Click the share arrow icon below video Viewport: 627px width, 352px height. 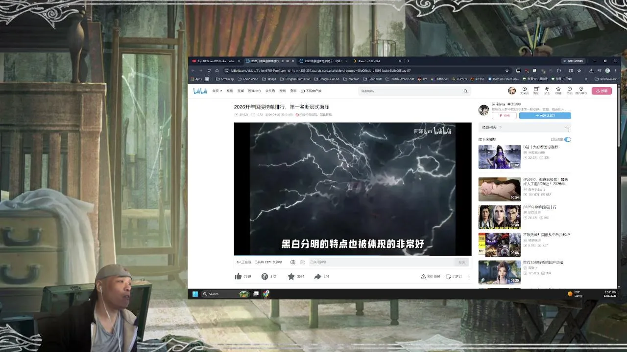point(317,277)
